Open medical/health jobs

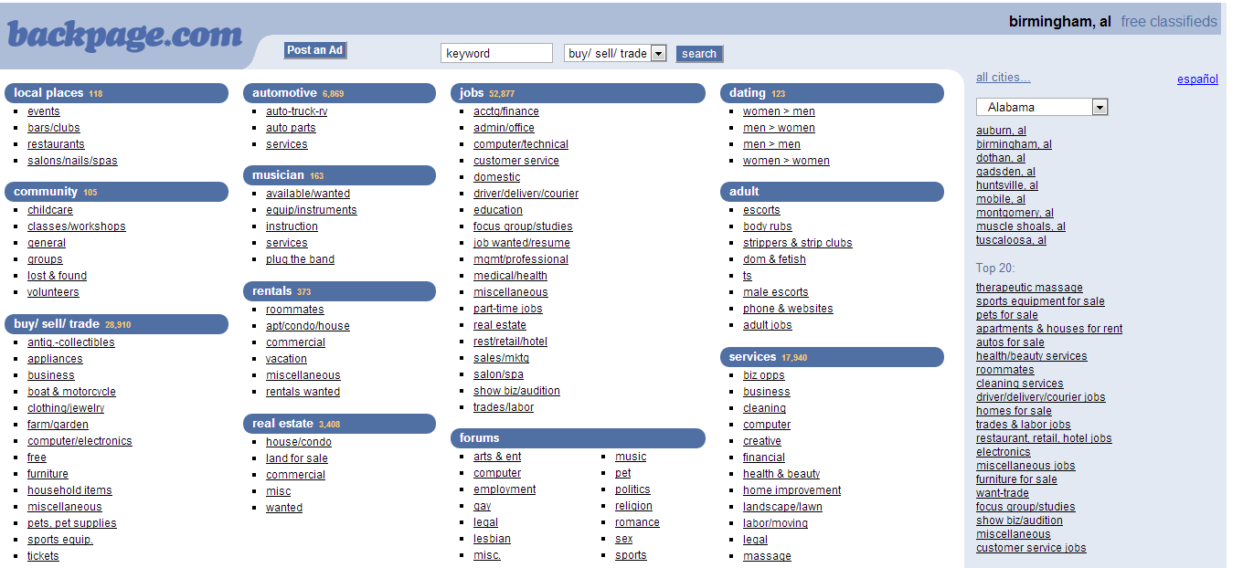510,276
